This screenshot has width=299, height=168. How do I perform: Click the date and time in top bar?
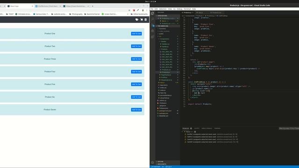[150, 1]
